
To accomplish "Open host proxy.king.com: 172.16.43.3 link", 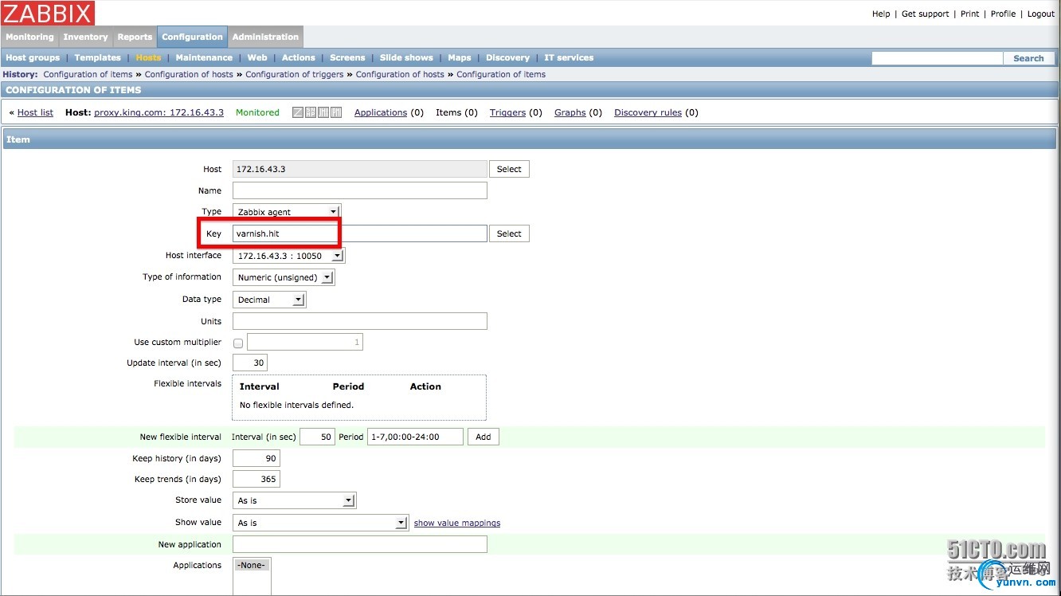I will pos(159,113).
